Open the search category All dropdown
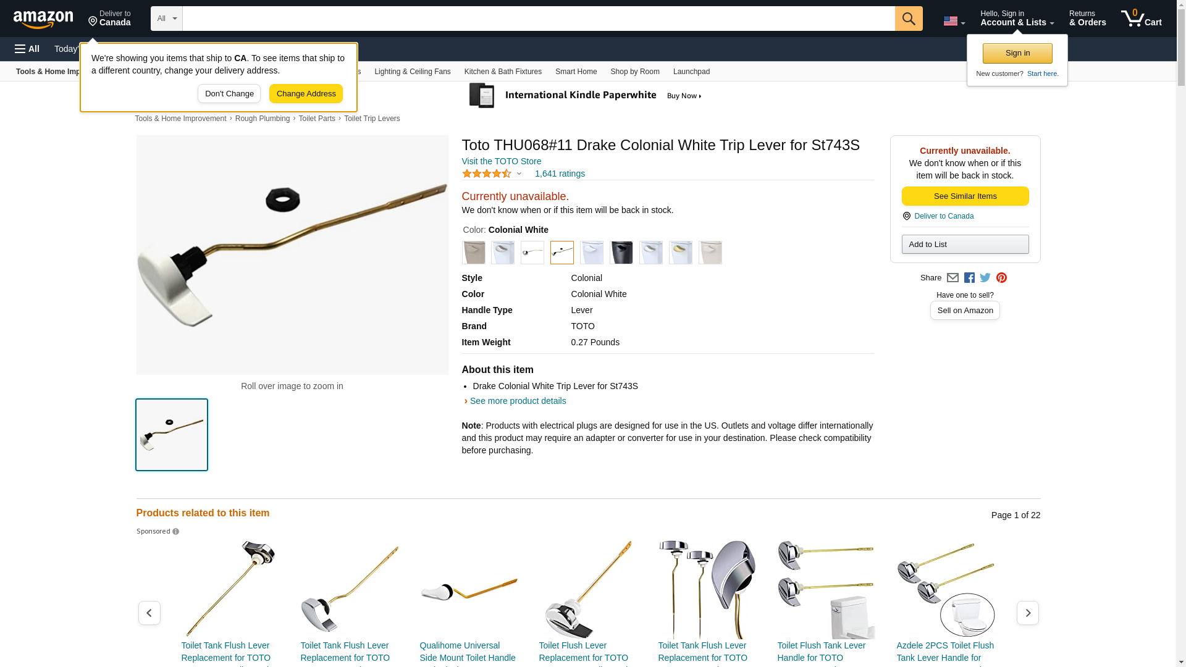Image resolution: width=1186 pixels, height=667 pixels. (167, 19)
